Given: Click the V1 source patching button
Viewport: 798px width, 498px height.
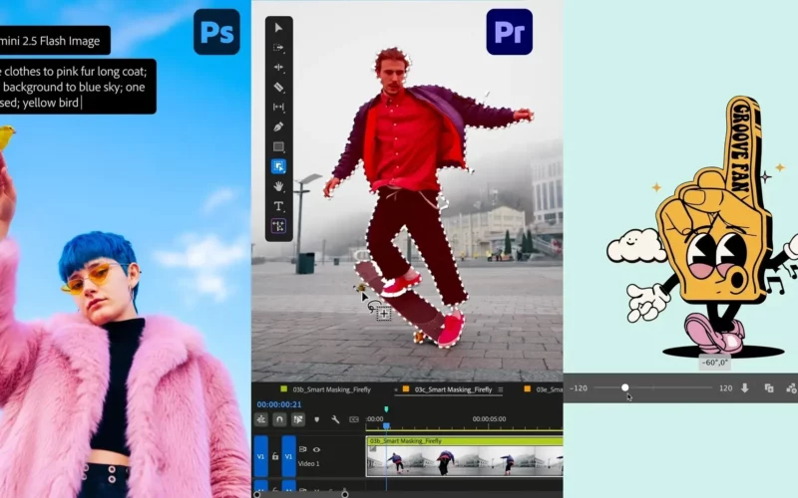Looking at the screenshot, I should (x=260, y=456).
